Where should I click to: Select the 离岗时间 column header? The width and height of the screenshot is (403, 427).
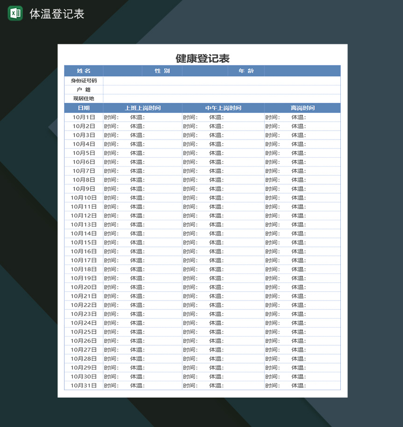(302, 108)
